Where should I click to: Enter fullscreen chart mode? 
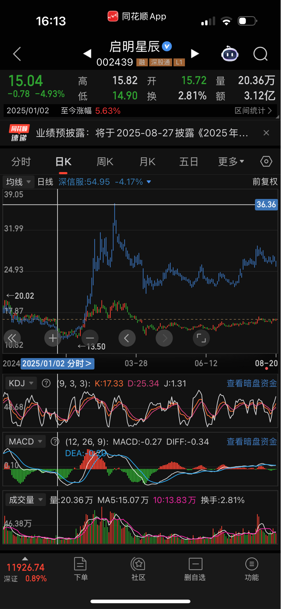pos(201,338)
